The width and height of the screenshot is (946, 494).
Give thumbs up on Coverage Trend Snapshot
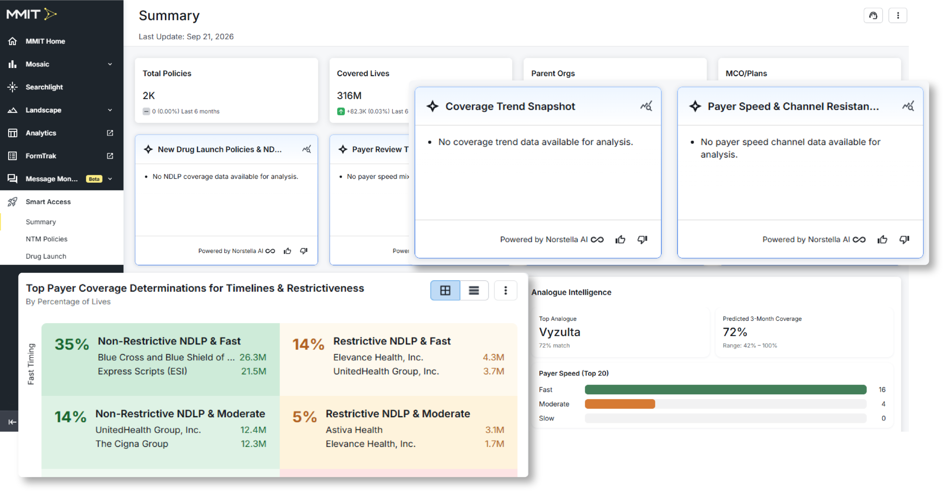(620, 240)
